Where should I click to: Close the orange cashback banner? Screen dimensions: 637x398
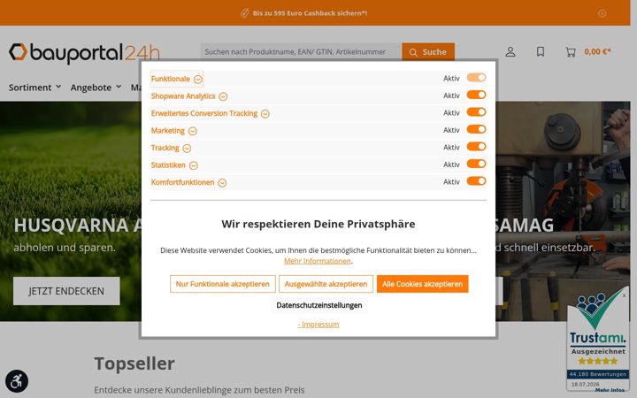click(602, 13)
